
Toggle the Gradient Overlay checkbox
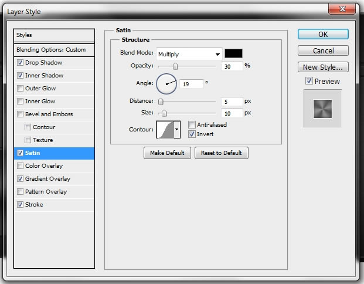point(20,179)
